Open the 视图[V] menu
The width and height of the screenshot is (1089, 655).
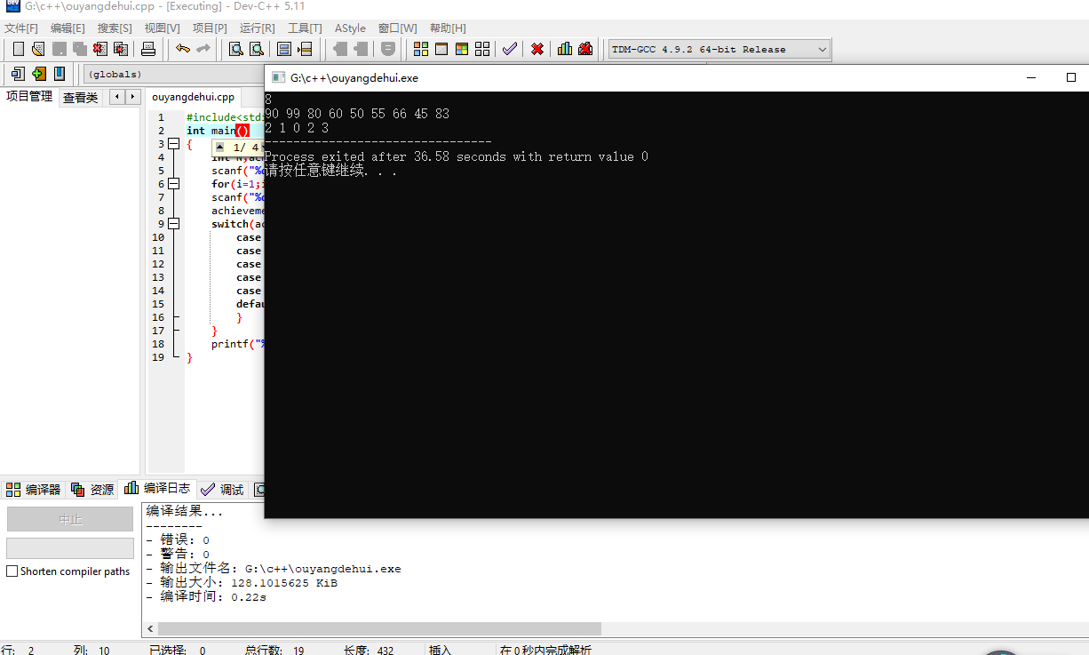[162, 28]
